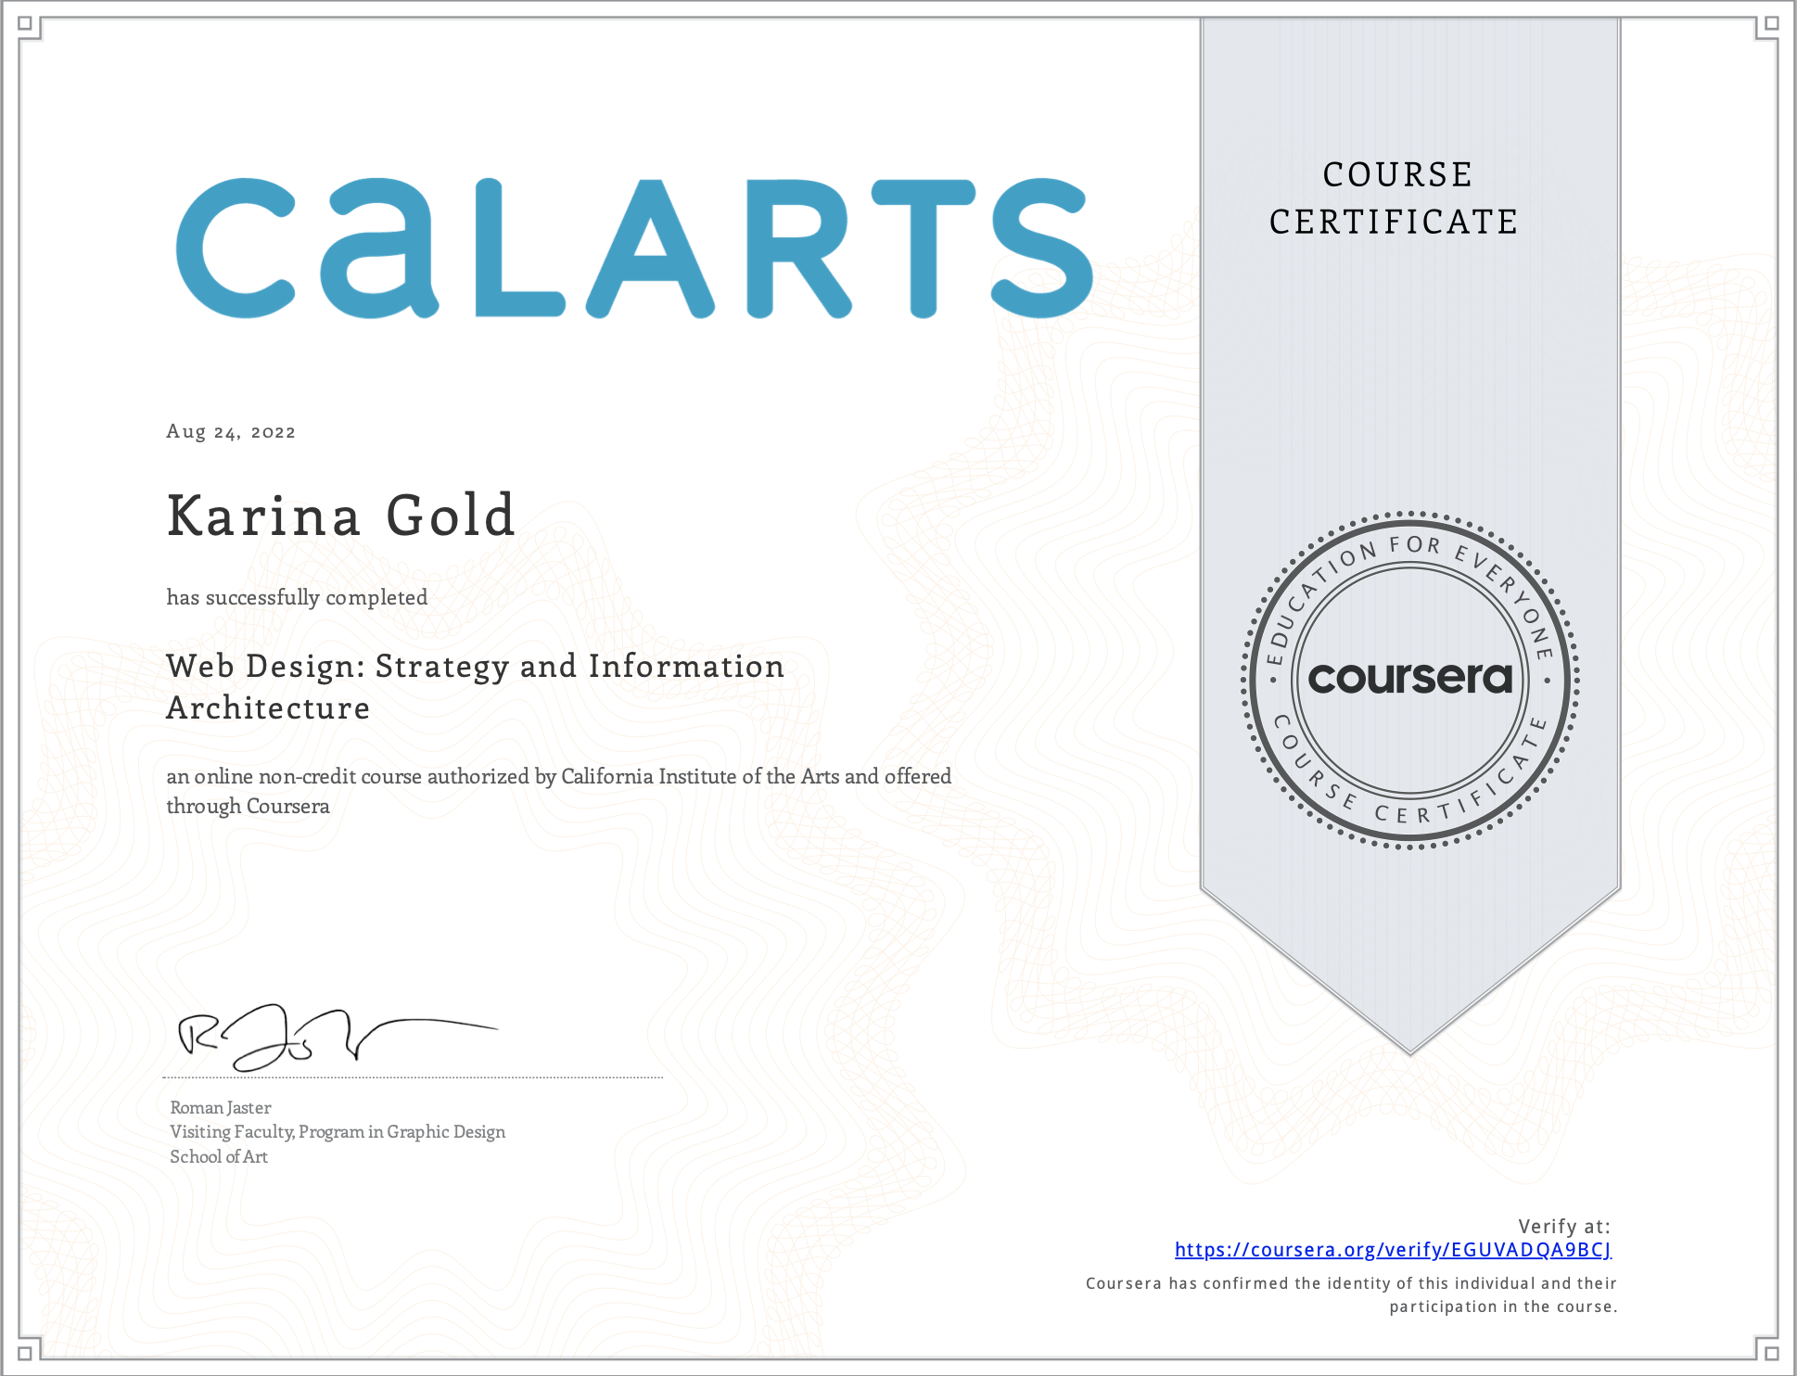Click the Roman Jaster signature image
Viewport: 1797px width, 1376px height.
coord(338,1038)
